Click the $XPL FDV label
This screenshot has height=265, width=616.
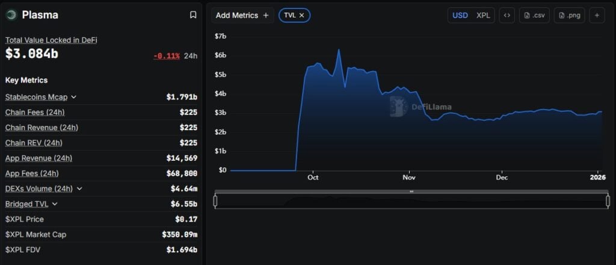click(x=23, y=250)
